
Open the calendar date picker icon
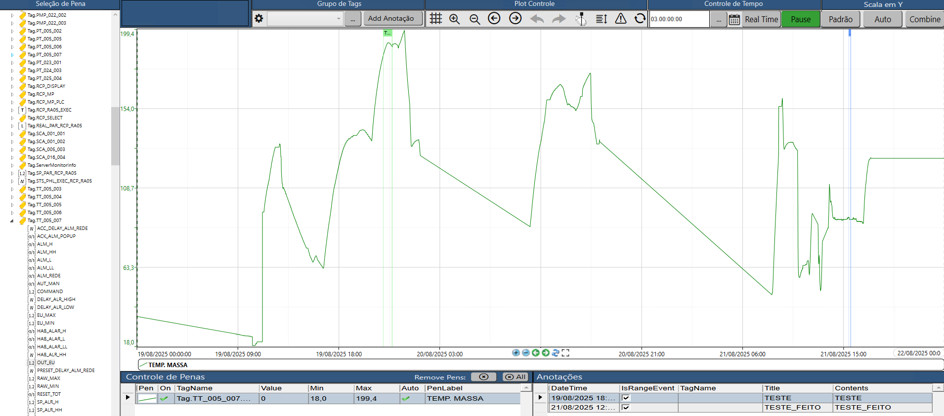734,19
